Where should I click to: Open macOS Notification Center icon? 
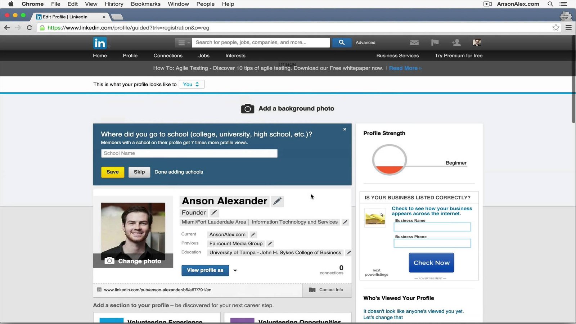coord(563,4)
